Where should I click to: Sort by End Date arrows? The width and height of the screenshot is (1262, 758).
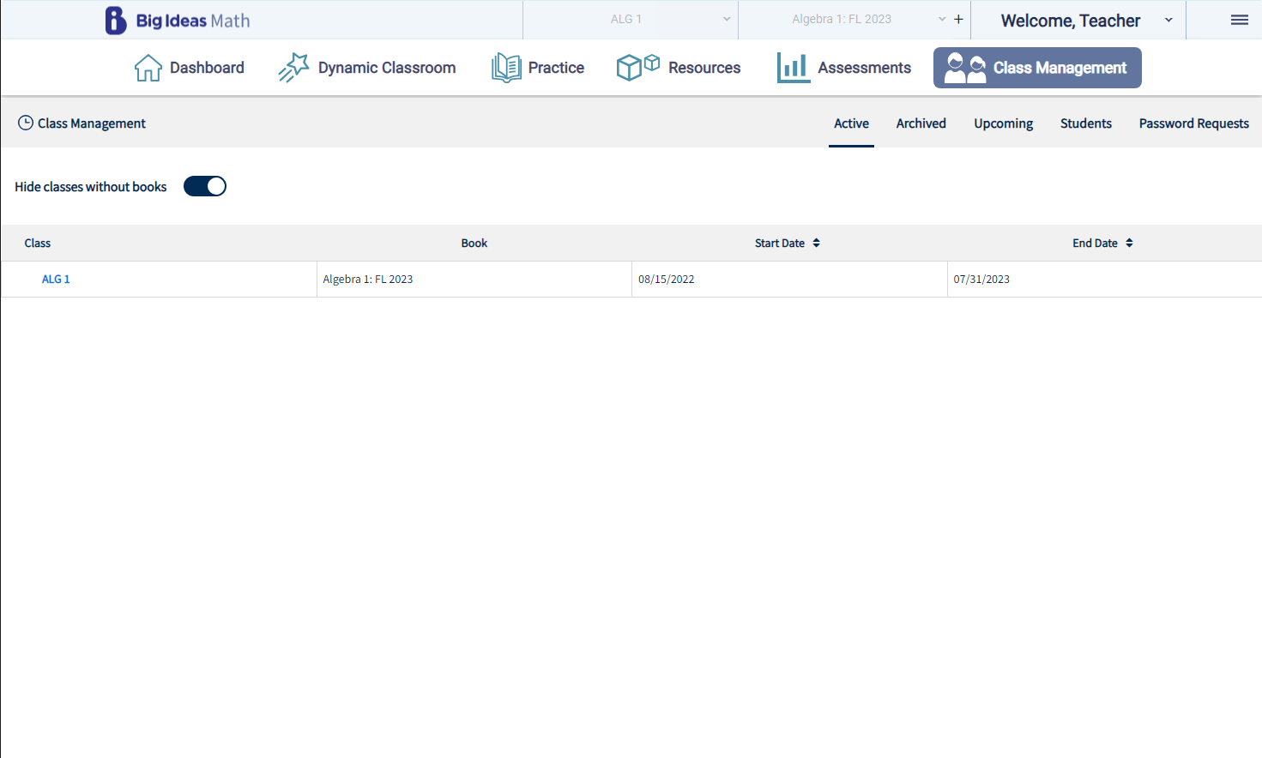coord(1129,243)
